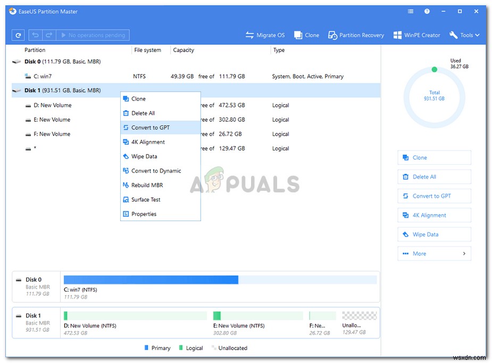This screenshot has height=363, width=492.
Task: Select 4K Alignment in context menu
Action: point(160,142)
